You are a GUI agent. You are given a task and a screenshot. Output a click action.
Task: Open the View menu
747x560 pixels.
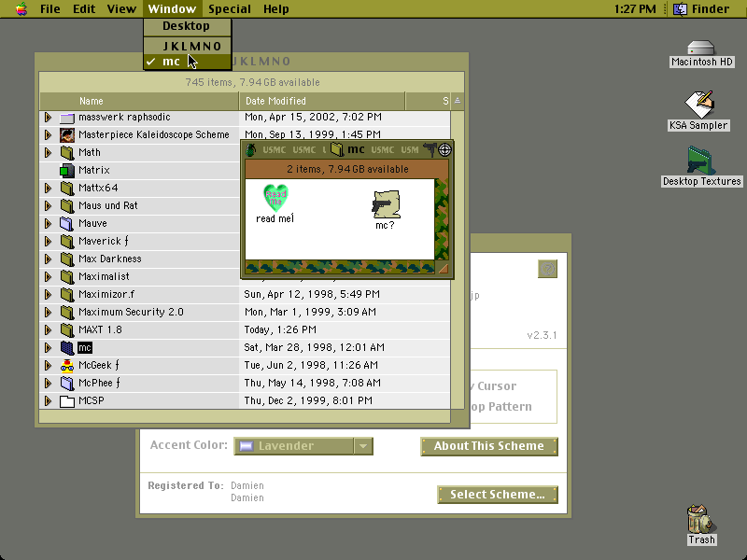[121, 9]
